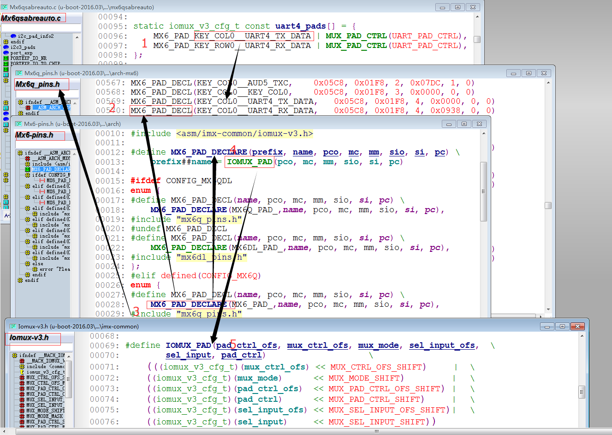The image size is (612, 435).
Task: Click the PORTEXP_IO_NR macro icon
Action: 6,58
